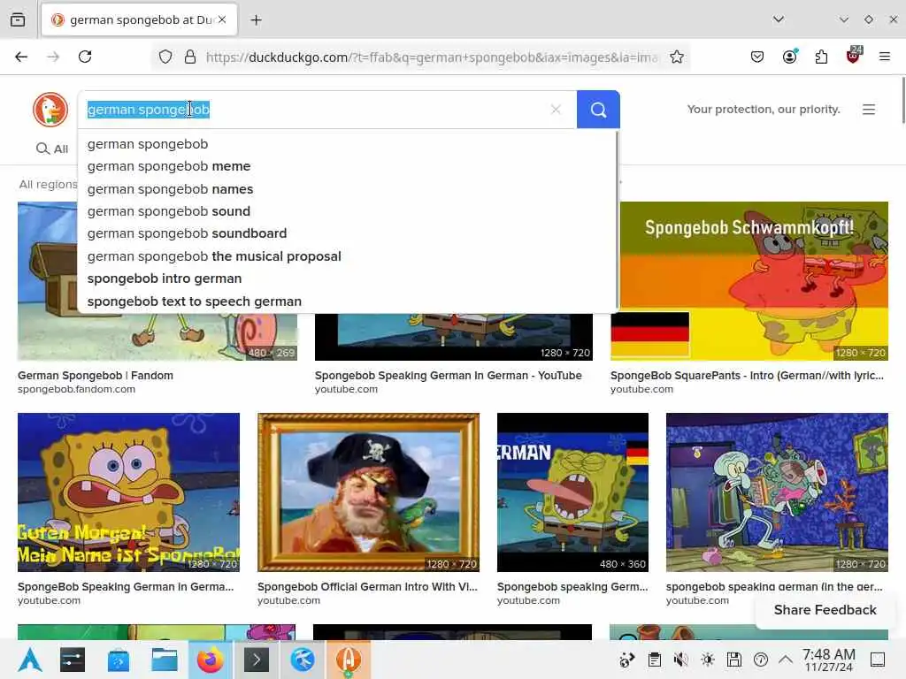
Task: Click the page vertical scrollbar
Action: 902,99
